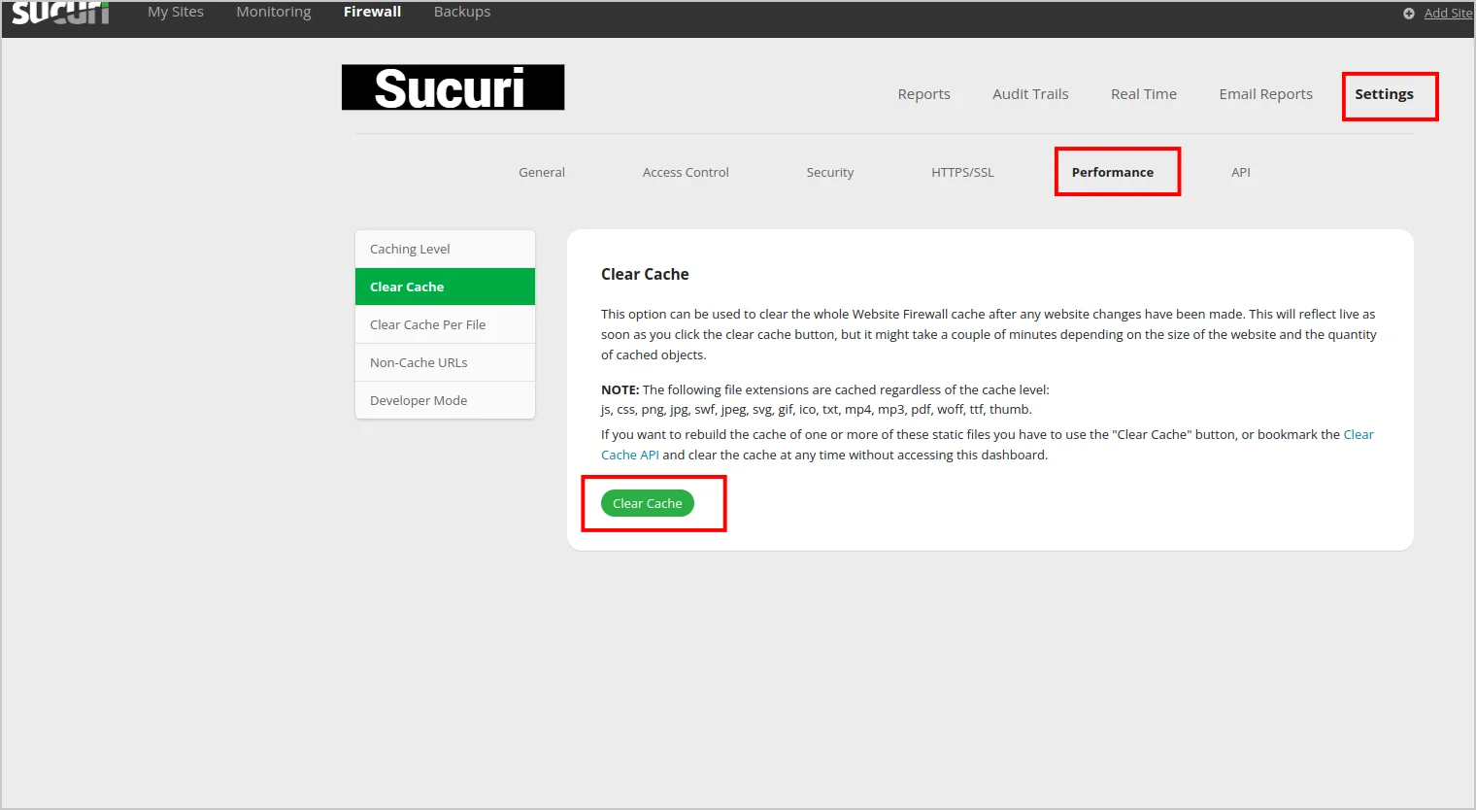Image resolution: width=1476 pixels, height=810 pixels.
Task: Click the NOTE label in description
Action: pos(620,389)
